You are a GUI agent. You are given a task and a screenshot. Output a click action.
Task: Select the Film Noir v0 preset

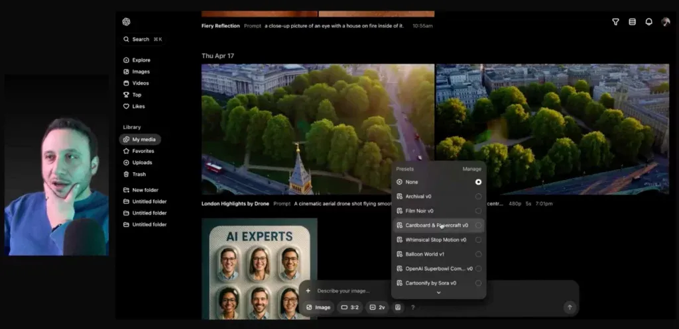tap(439, 211)
